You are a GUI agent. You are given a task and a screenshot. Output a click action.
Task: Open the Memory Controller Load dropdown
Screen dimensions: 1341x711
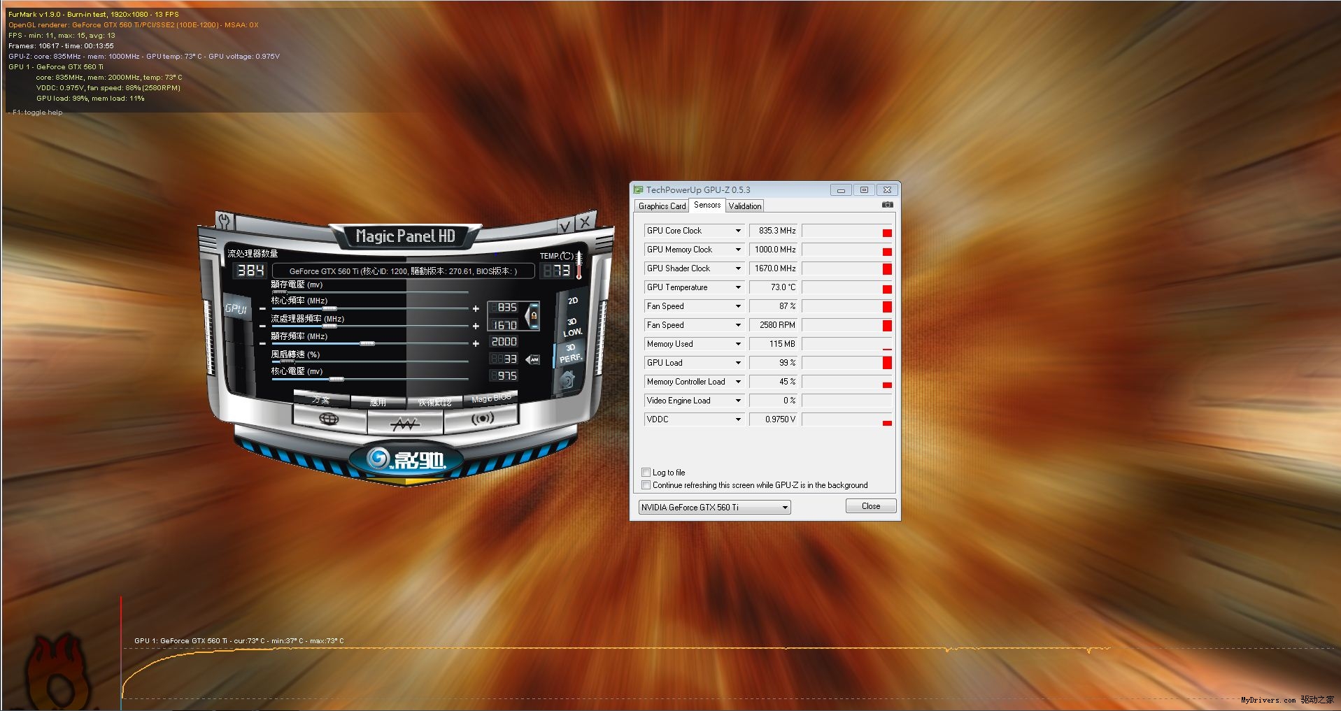tap(694, 382)
